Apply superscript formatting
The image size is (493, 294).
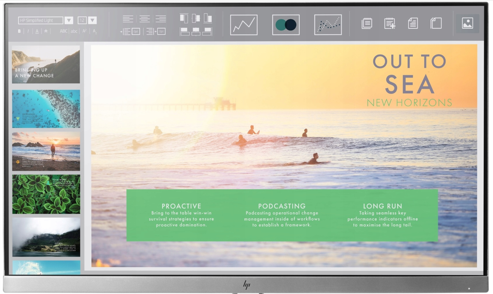tap(84, 31)
